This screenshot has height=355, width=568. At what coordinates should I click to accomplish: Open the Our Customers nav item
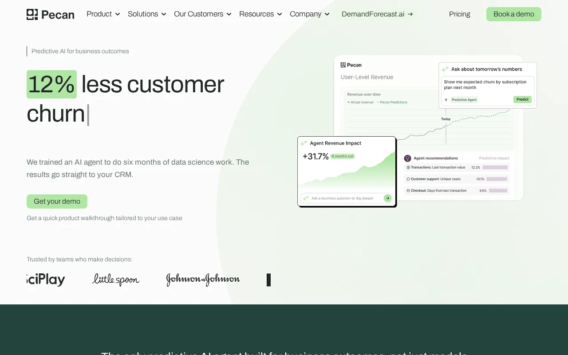click(x=198, y=14)
